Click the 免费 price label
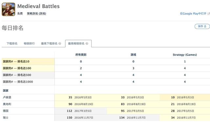 pos(20,13)
